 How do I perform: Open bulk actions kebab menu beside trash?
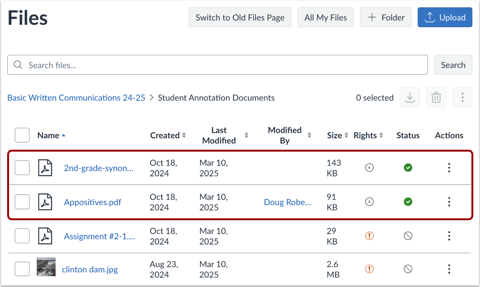[462, 98]
